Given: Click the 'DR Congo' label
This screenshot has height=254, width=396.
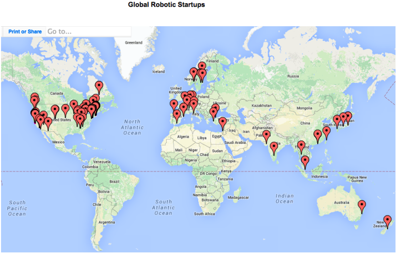Looking at the screenshot, I should pyautogui.click(x=208, y=173).
